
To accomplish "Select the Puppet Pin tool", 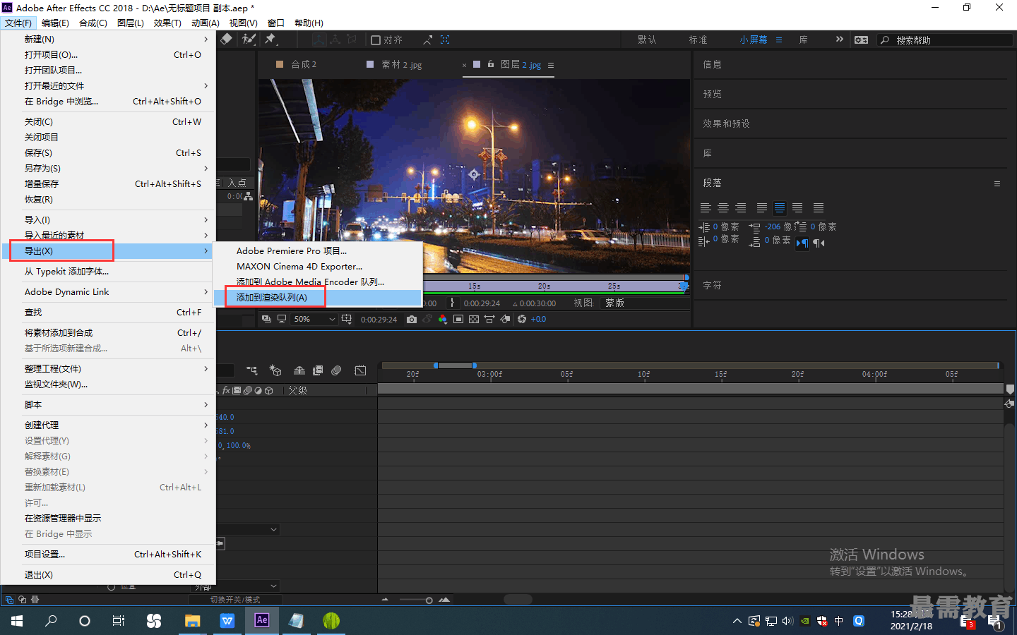I will (x=270, y=40).
